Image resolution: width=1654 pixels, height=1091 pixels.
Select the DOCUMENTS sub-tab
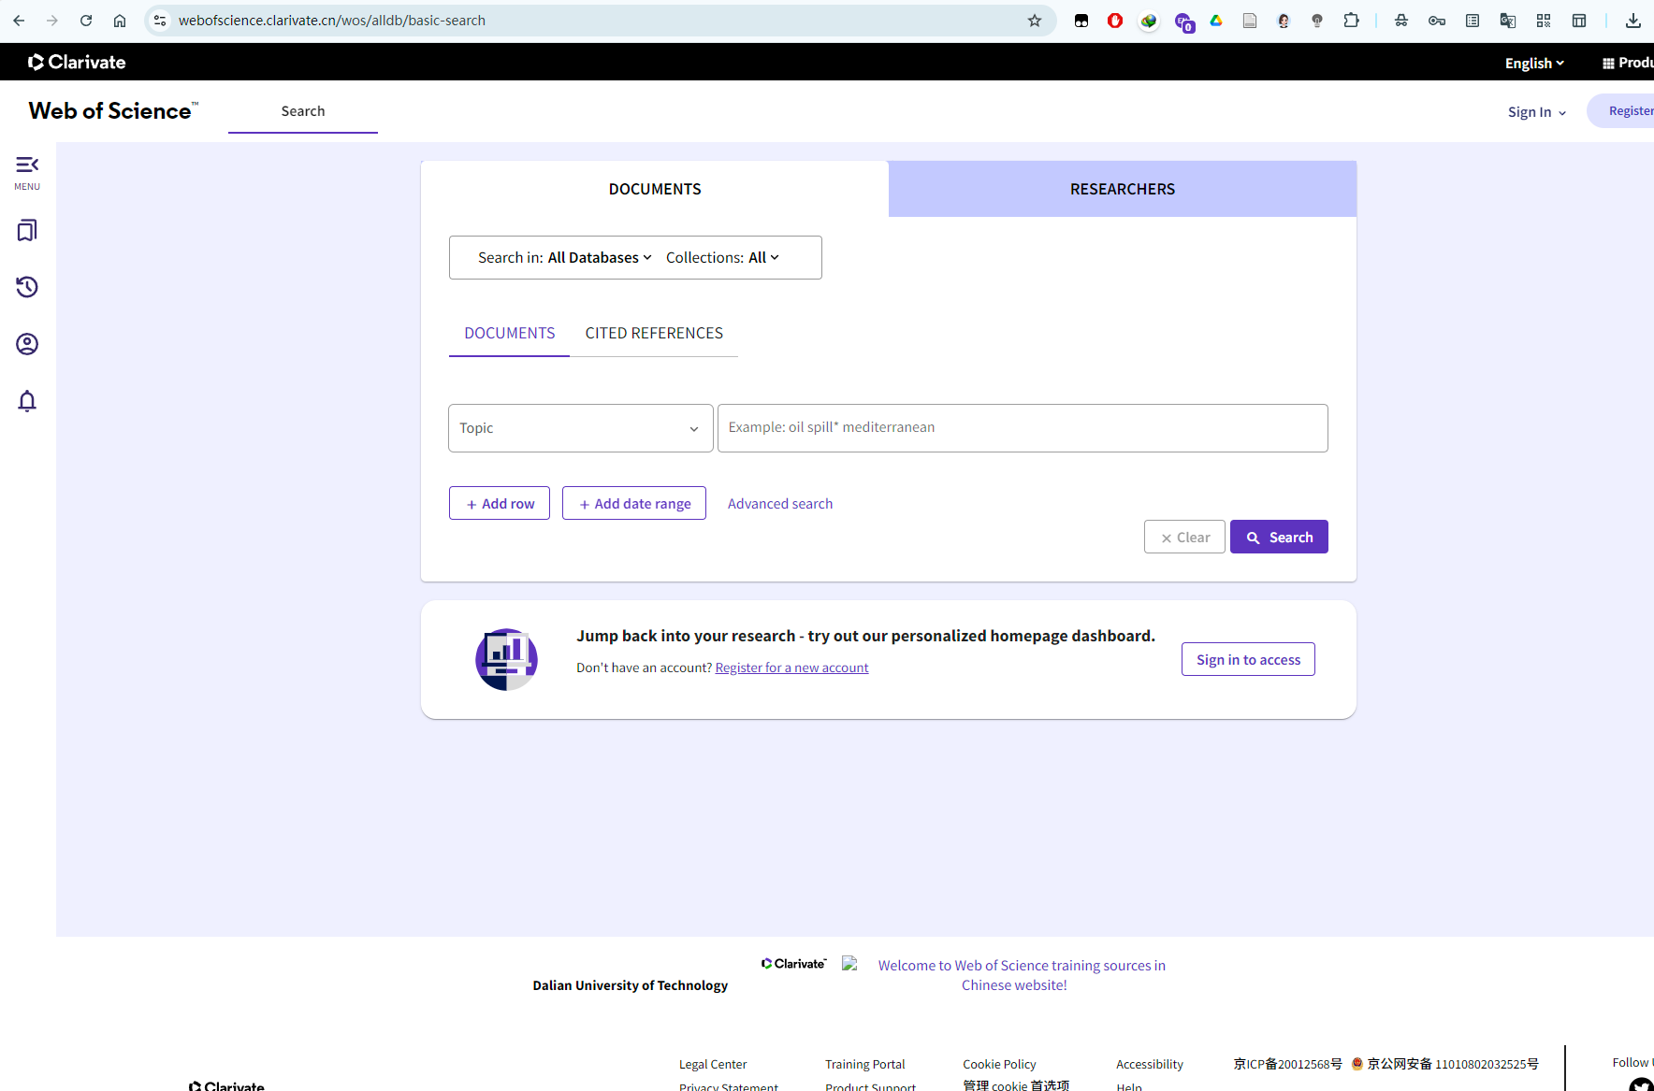(x=509, y=333)
